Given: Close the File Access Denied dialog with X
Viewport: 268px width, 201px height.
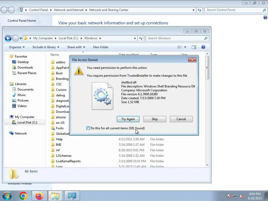Looking at the screenshot, I should pos(192,60).
